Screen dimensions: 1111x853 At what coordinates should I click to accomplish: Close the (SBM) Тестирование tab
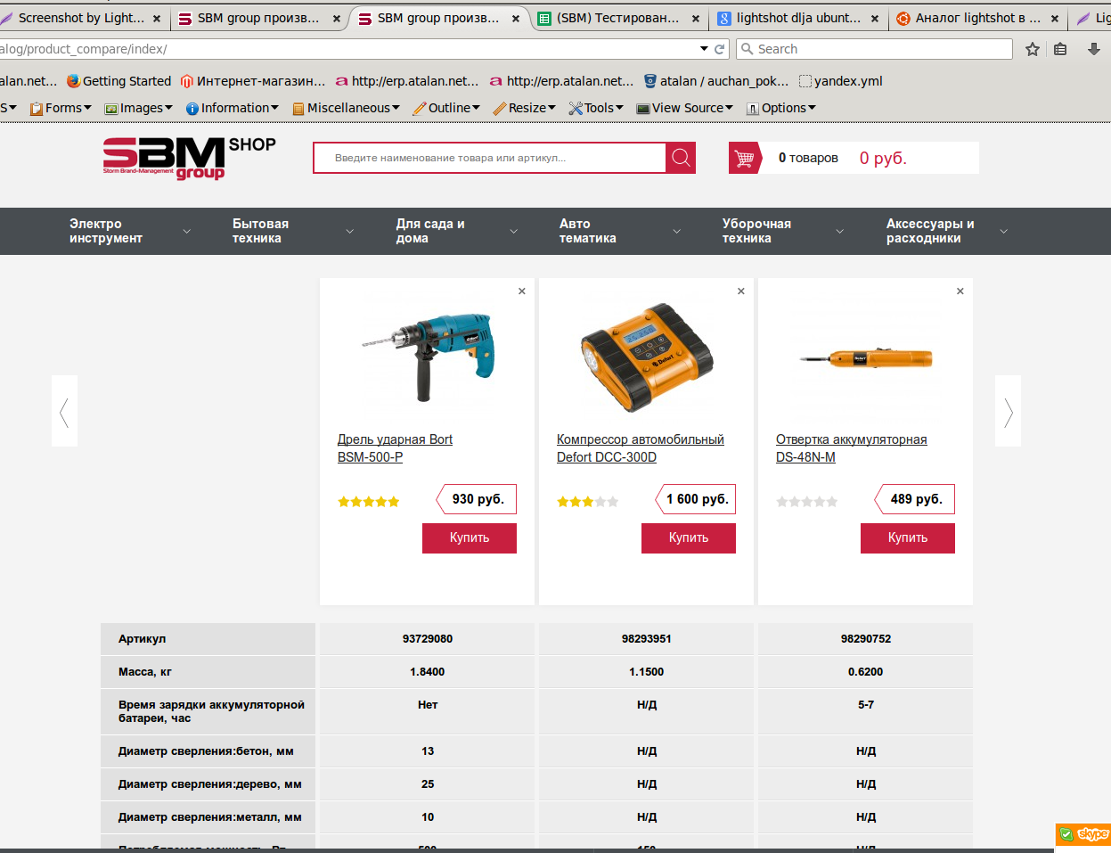[x=696, y=18]
